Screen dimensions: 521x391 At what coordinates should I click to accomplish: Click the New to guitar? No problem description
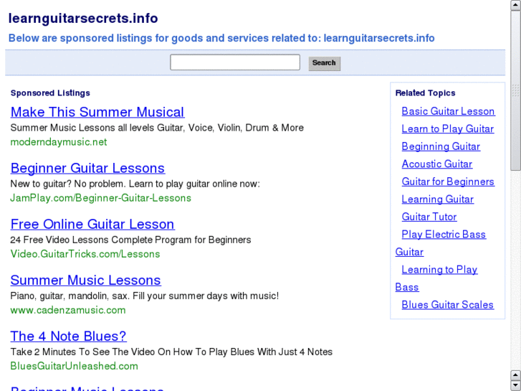[x=135, y=184]
